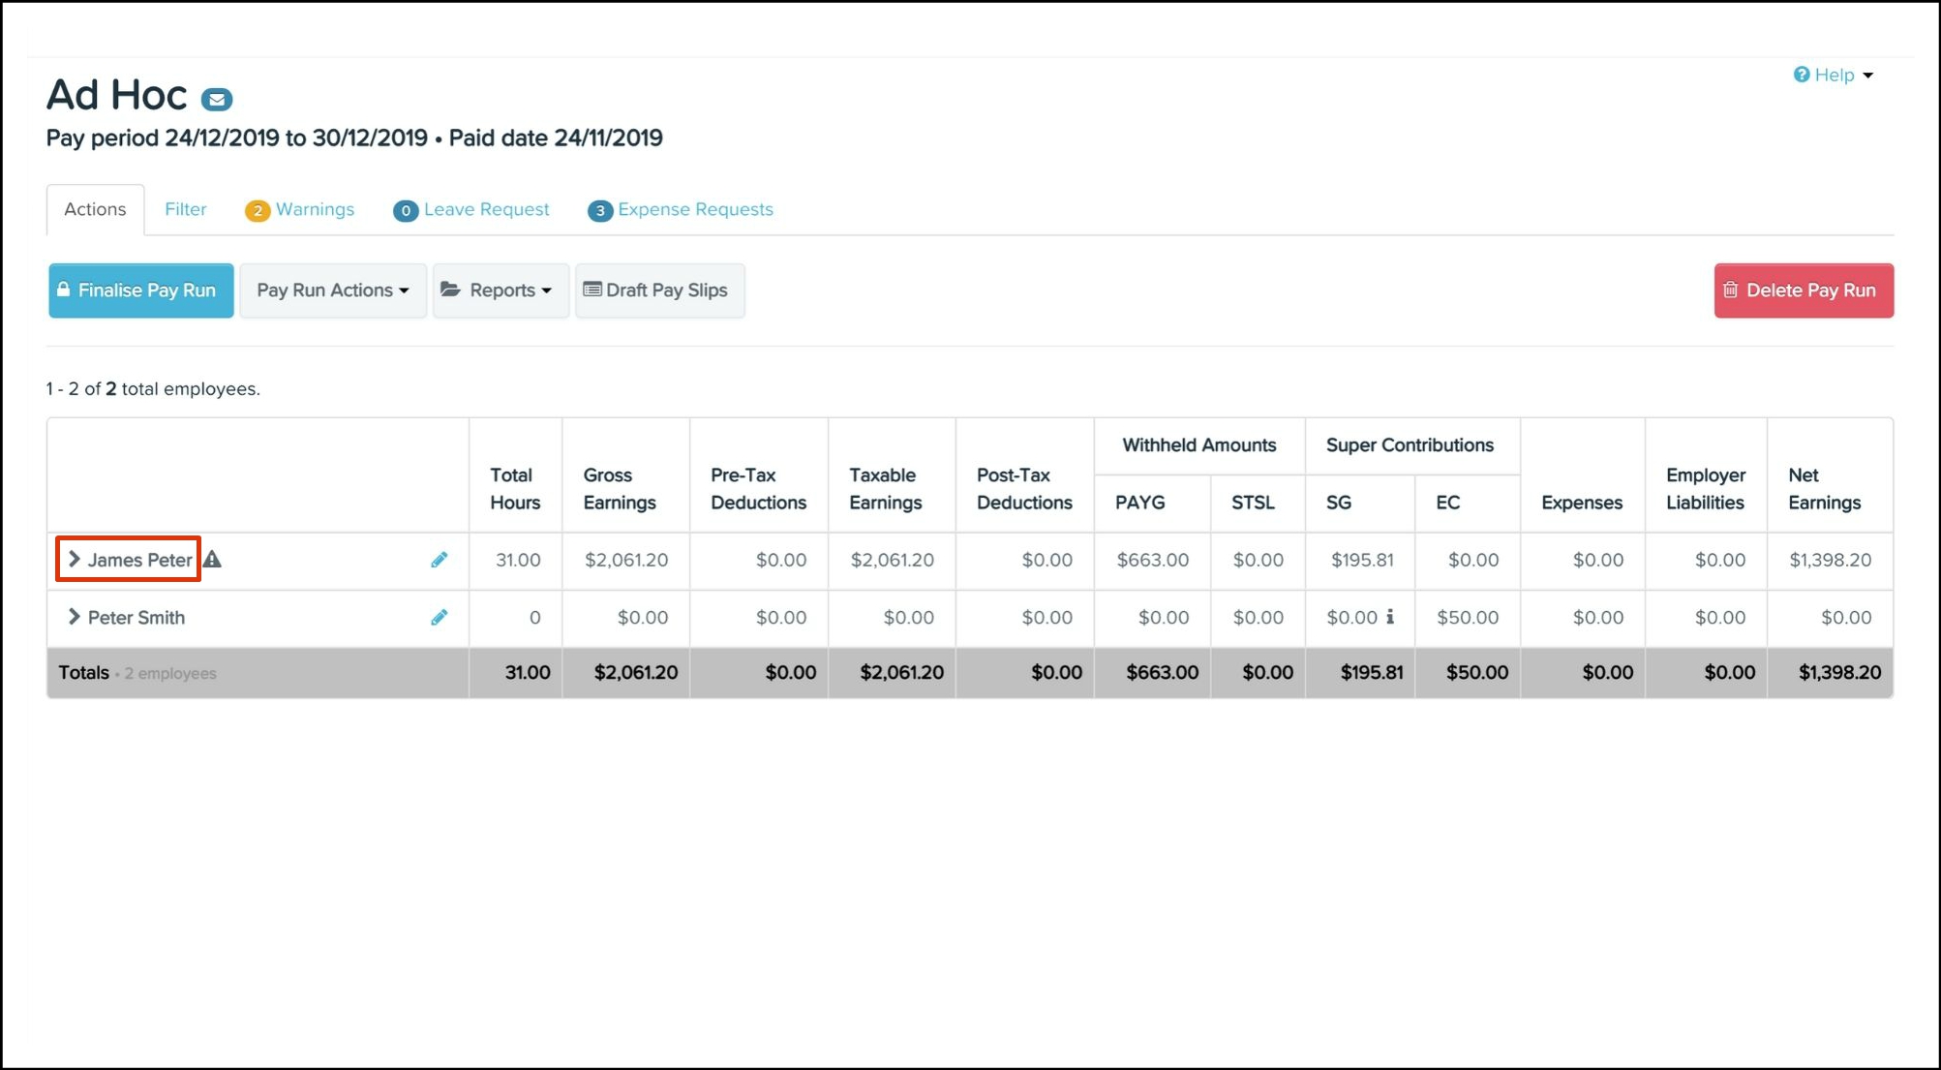Click the Help question mark icon

(x=1801, y=75)
